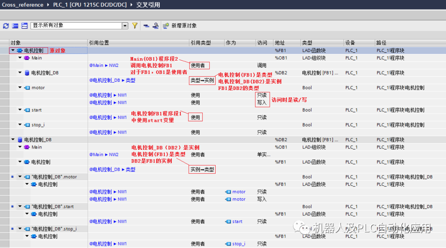
Task: Refresh the cross-reference list
Action: coord(6,26)
